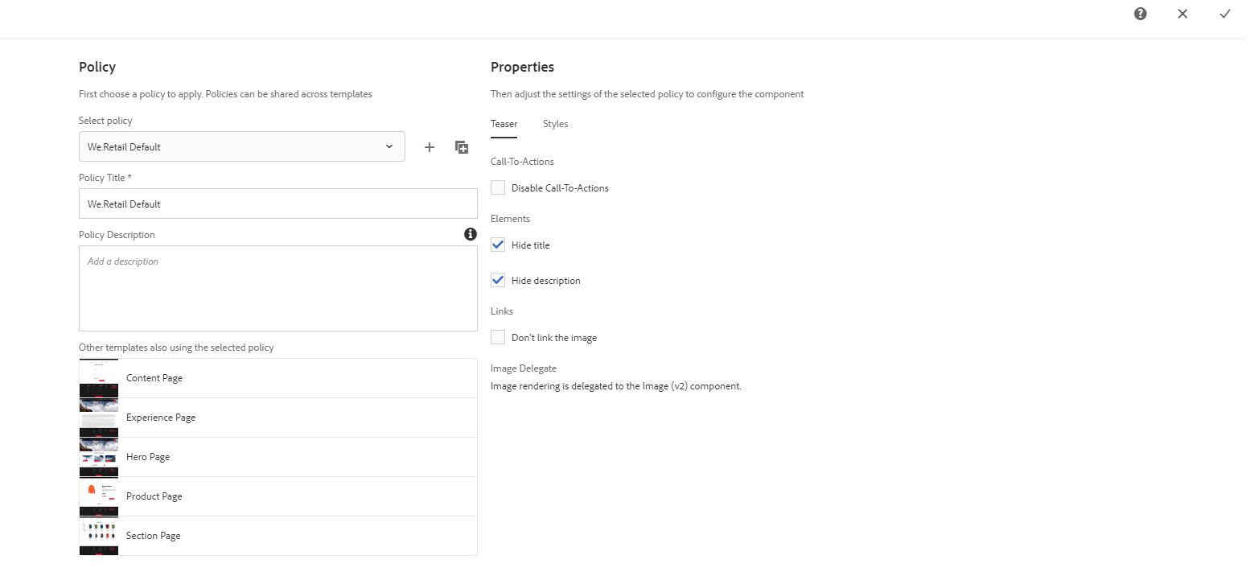This screenshot has height=572, width=1254.
Task: Click the Experience Page template entry
Action: click(x=161, y=418)
